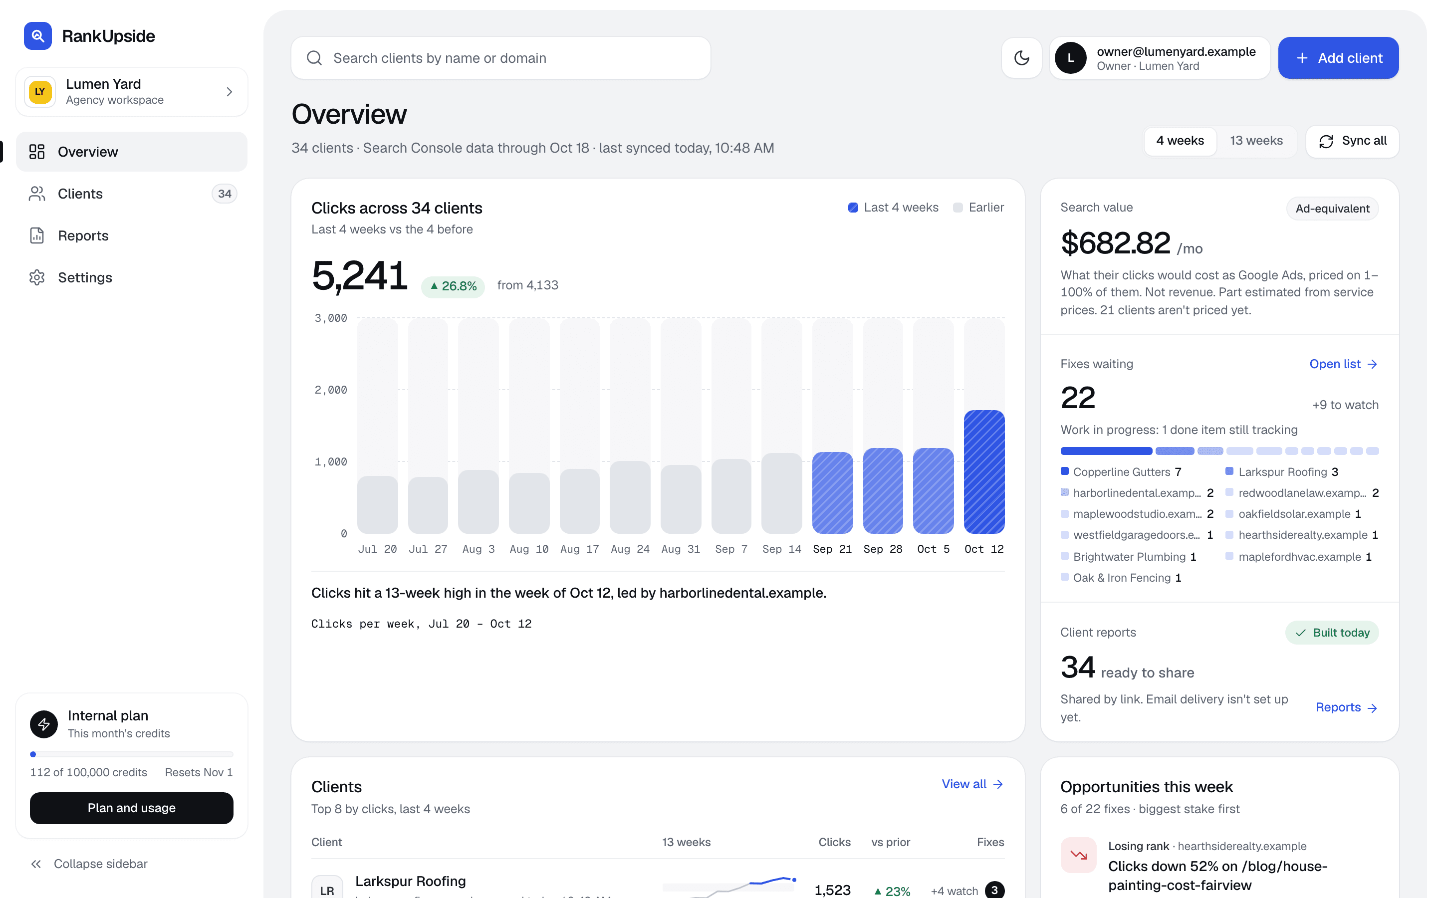
Task: Expand the Lumen Yard workspace chevron
Action: pyautogui.click(x=229, y=91)
